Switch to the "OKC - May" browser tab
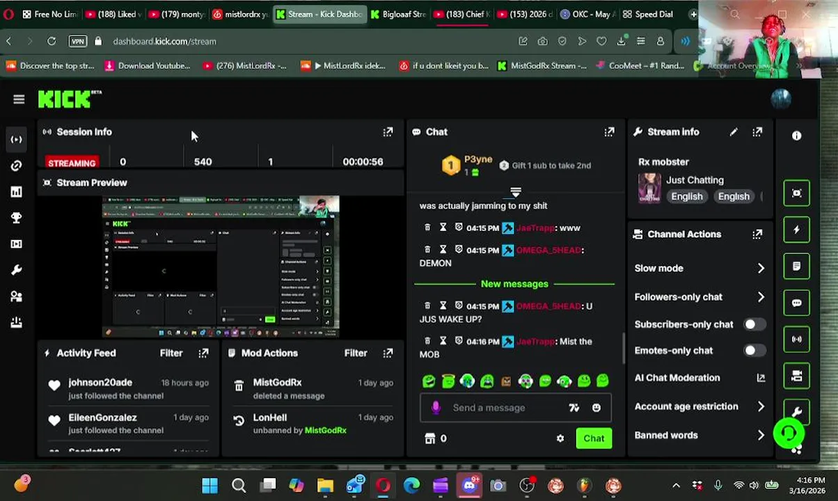The height and width of the screenshot is (501, 838). [587, 14]
